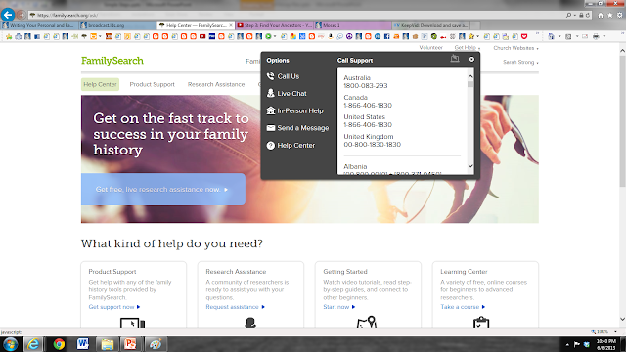Click the Add to Favorites bar star icon
This screenshot has height=352, width=626.
pyautogui.click(x=9, y=36)
